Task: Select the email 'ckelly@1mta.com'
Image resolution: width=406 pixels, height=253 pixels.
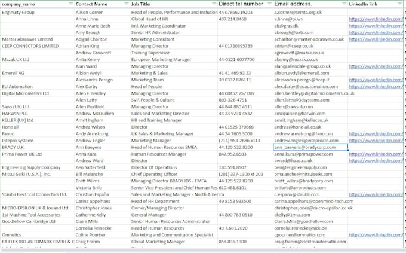Action: 310,215
